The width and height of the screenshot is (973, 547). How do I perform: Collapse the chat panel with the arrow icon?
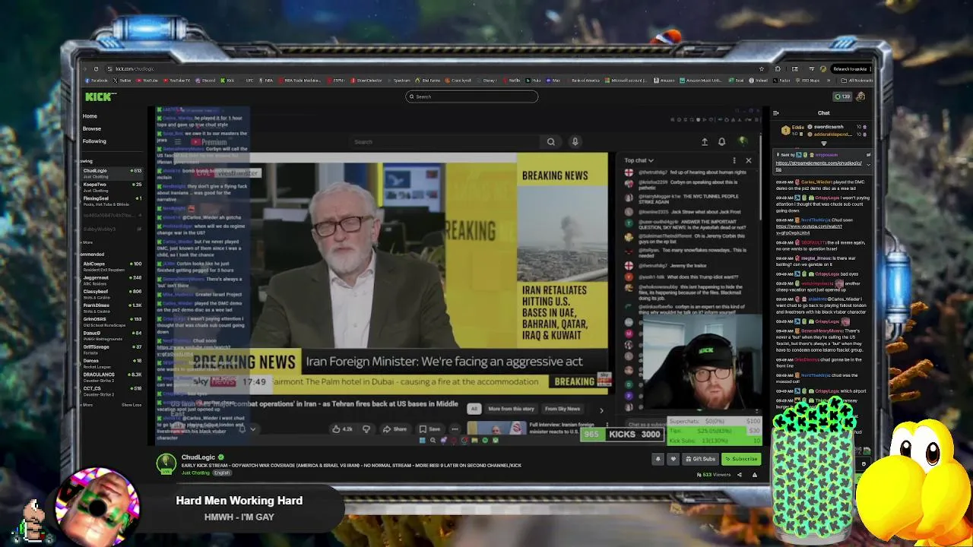tap(775, 113)
